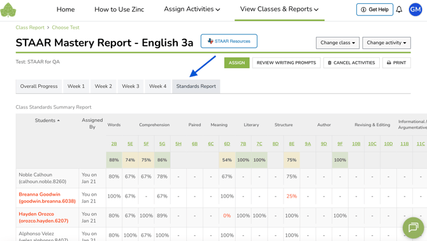Open standard 9F link

340,144
